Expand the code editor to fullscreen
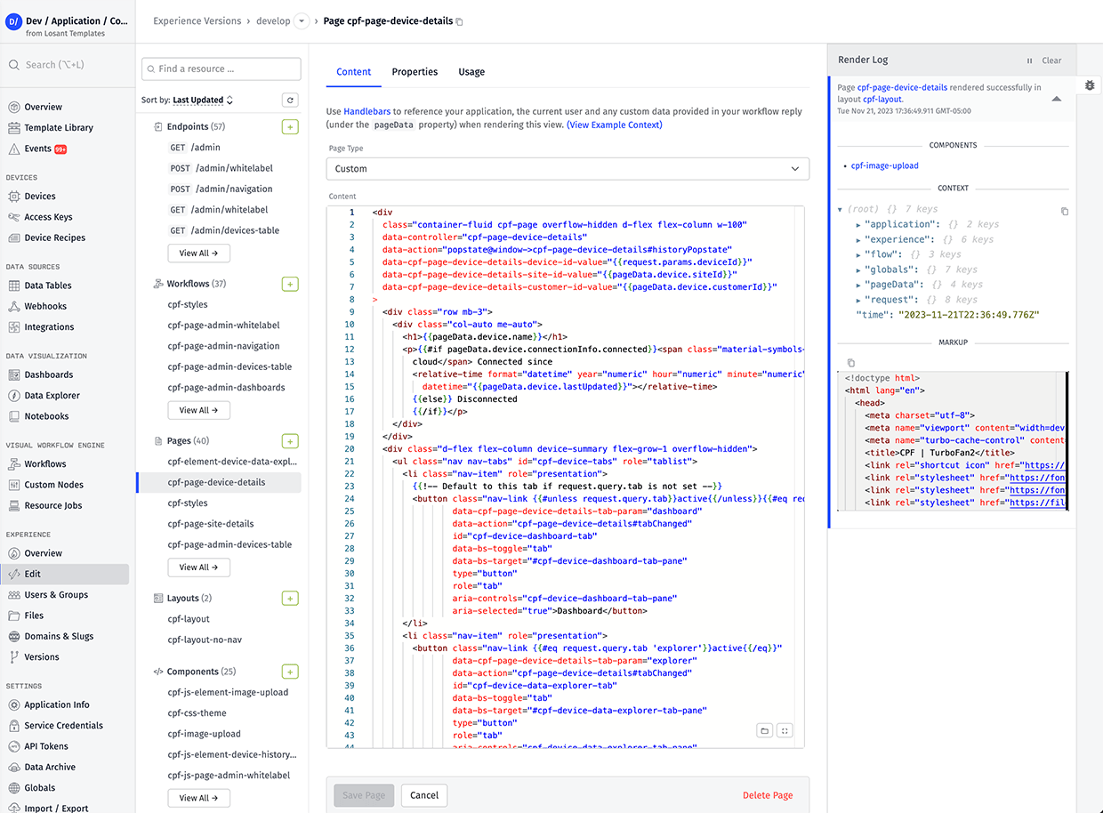The image size is (1103, 813). pyautogui.click(x=785, y=730)
